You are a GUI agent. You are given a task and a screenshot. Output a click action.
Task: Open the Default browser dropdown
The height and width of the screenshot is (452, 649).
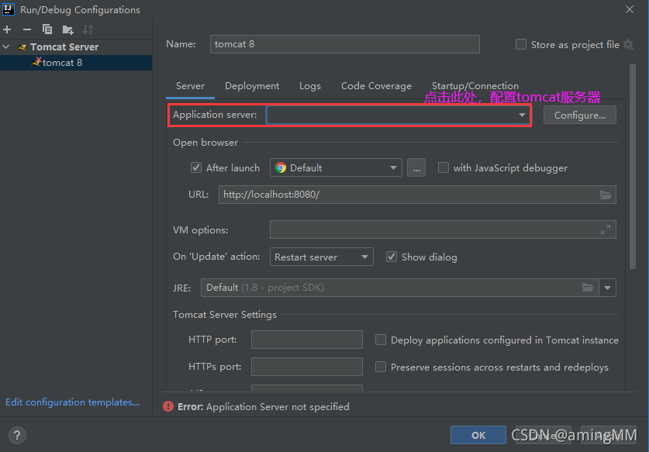pos(336,167)
